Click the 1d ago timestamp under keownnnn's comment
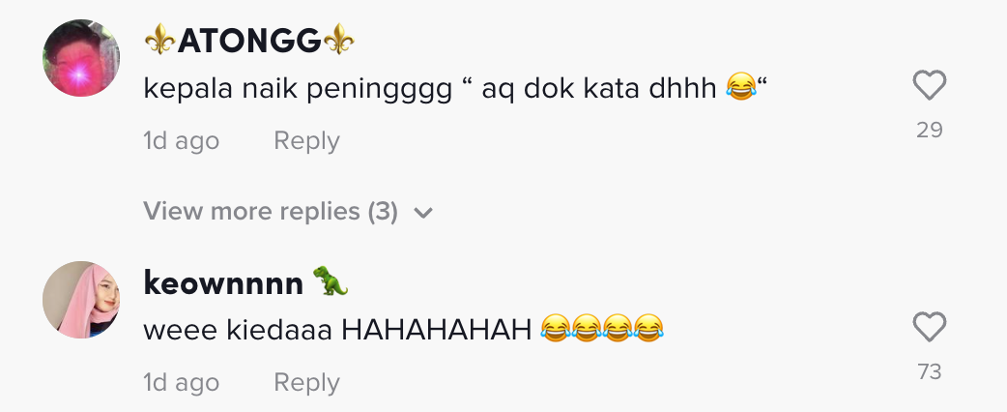Image resolution: width=1007 pixels, height=412 pixels. [x=181, y=383]
